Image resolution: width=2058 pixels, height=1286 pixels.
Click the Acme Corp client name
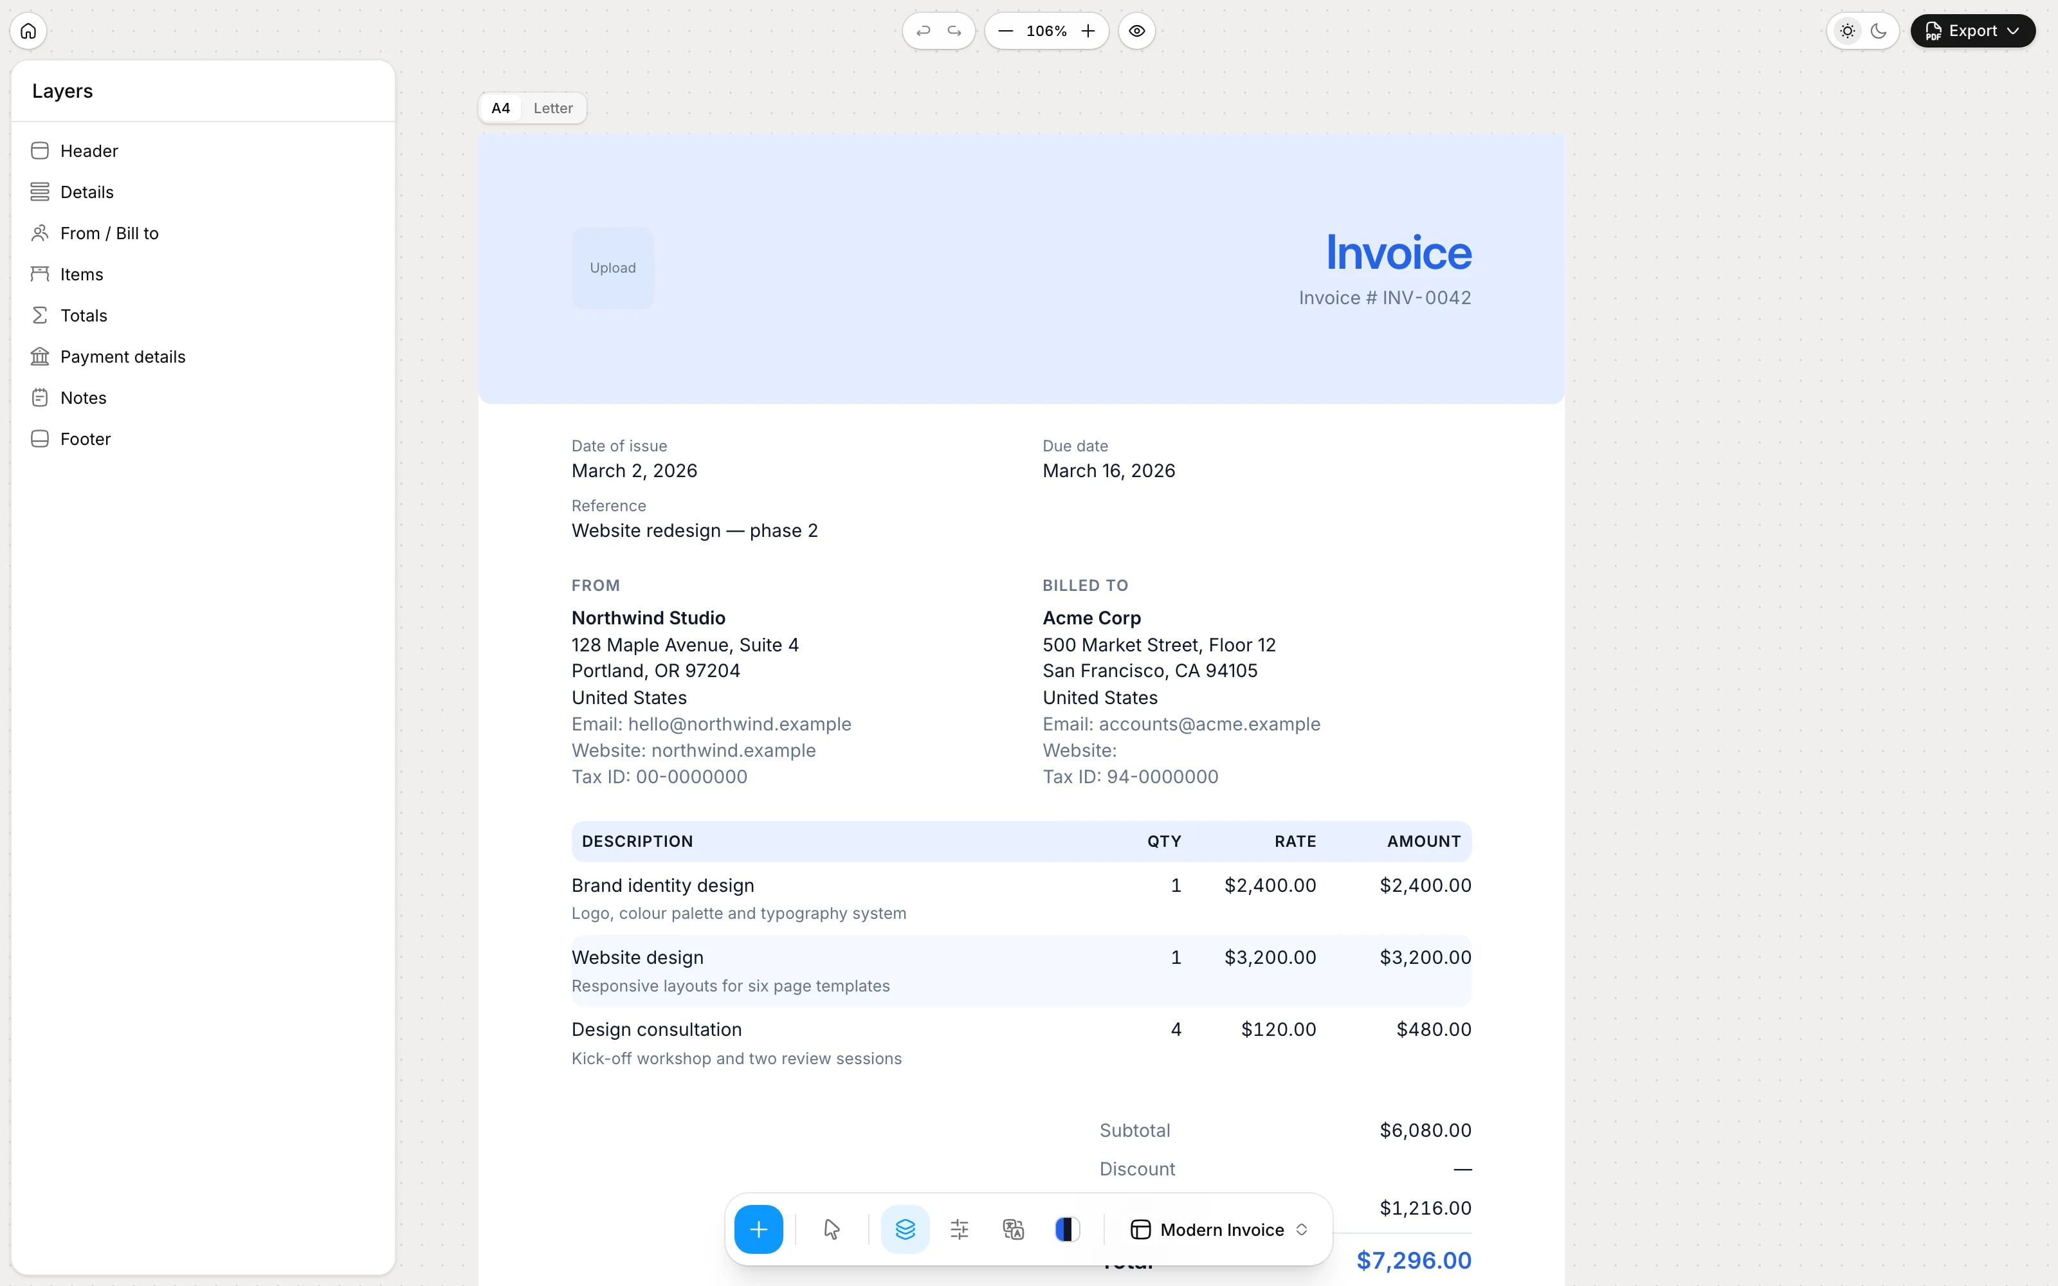tap(1092, 619)
